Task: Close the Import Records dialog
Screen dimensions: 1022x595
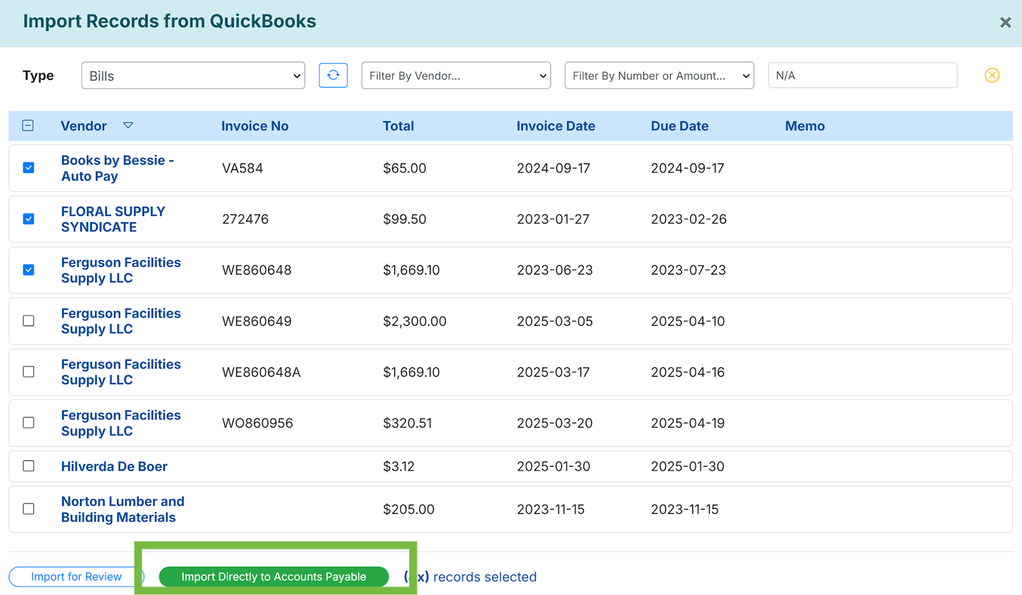Action: 1005,23
